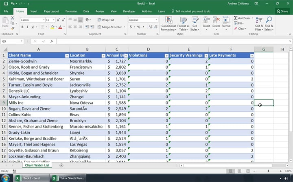Click the Percent Style icon
This screenshot has width=293, height=182.
(x=139, y=27)
